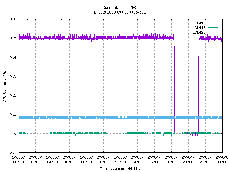The height and width of the screenshot is (172, 229).
Task: Click the 0.1 y-axis tick label
Action: click(13, 114)
